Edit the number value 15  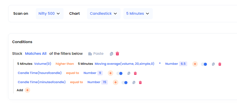[x=104, y=82]
